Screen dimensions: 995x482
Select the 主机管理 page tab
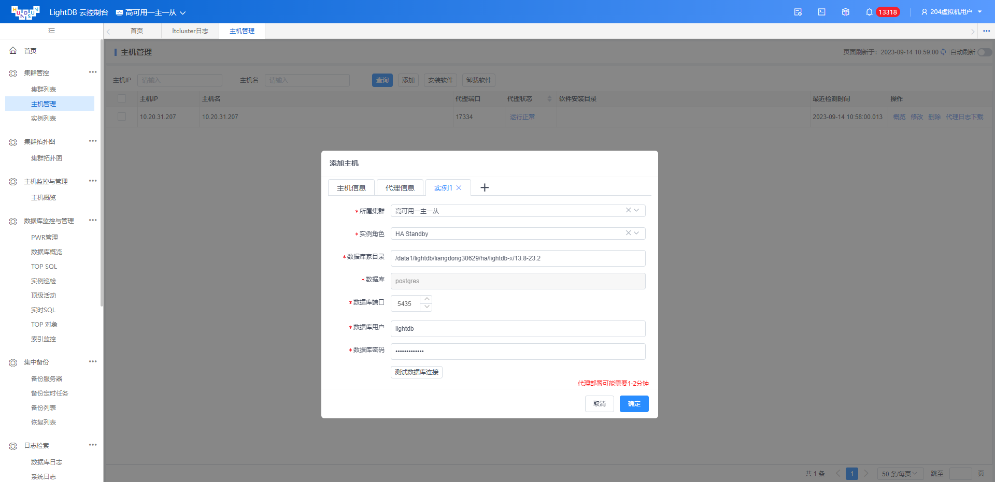click(242, 31)
